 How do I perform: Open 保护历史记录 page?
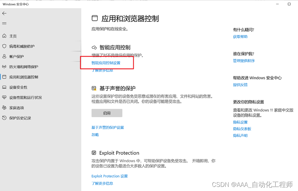pyautogui.click(x=20, y=118)
